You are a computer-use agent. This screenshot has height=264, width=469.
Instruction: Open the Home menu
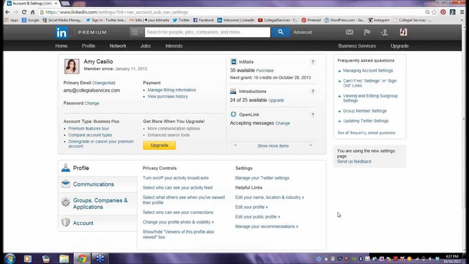(x=62, y=46)
